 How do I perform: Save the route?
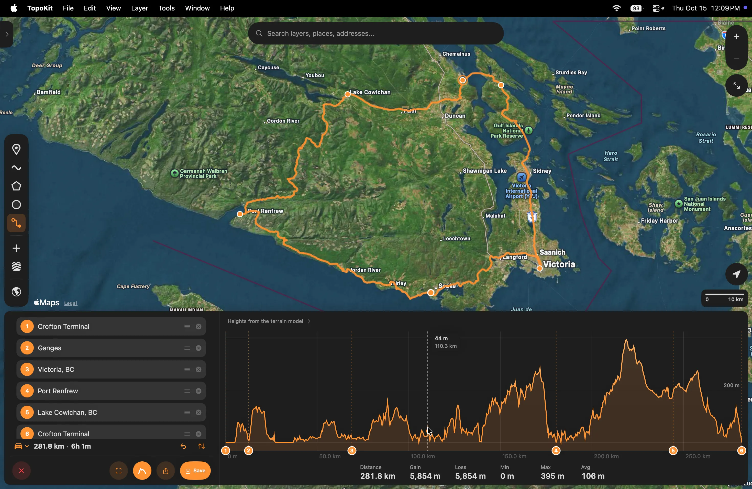(x=195, y=471)
